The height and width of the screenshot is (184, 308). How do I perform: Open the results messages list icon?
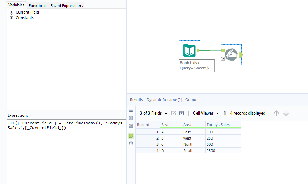click(x=131, y=110)
